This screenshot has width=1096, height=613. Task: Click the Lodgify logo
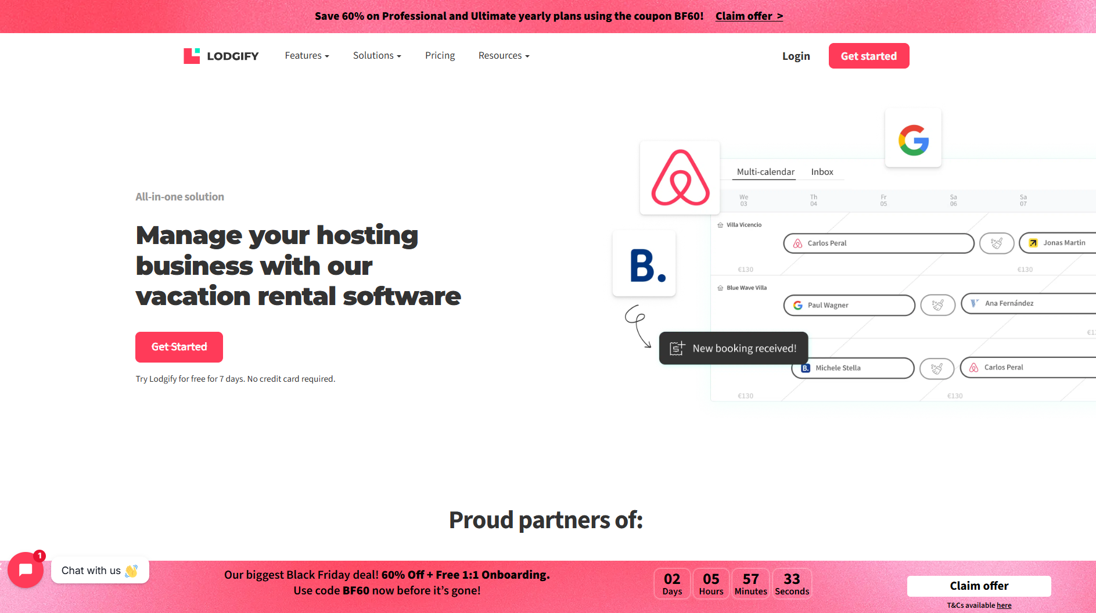[221, 56]
